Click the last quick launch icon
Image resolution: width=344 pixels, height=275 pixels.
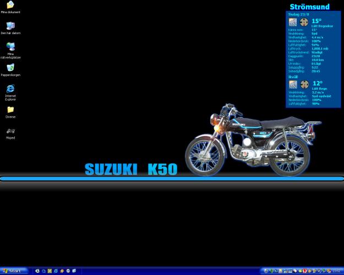pos(74,271)
